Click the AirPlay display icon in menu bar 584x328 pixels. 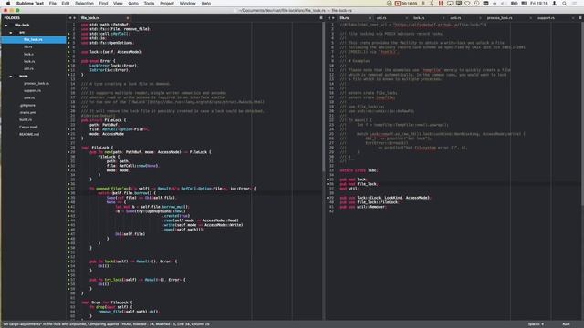click(450, 4)
